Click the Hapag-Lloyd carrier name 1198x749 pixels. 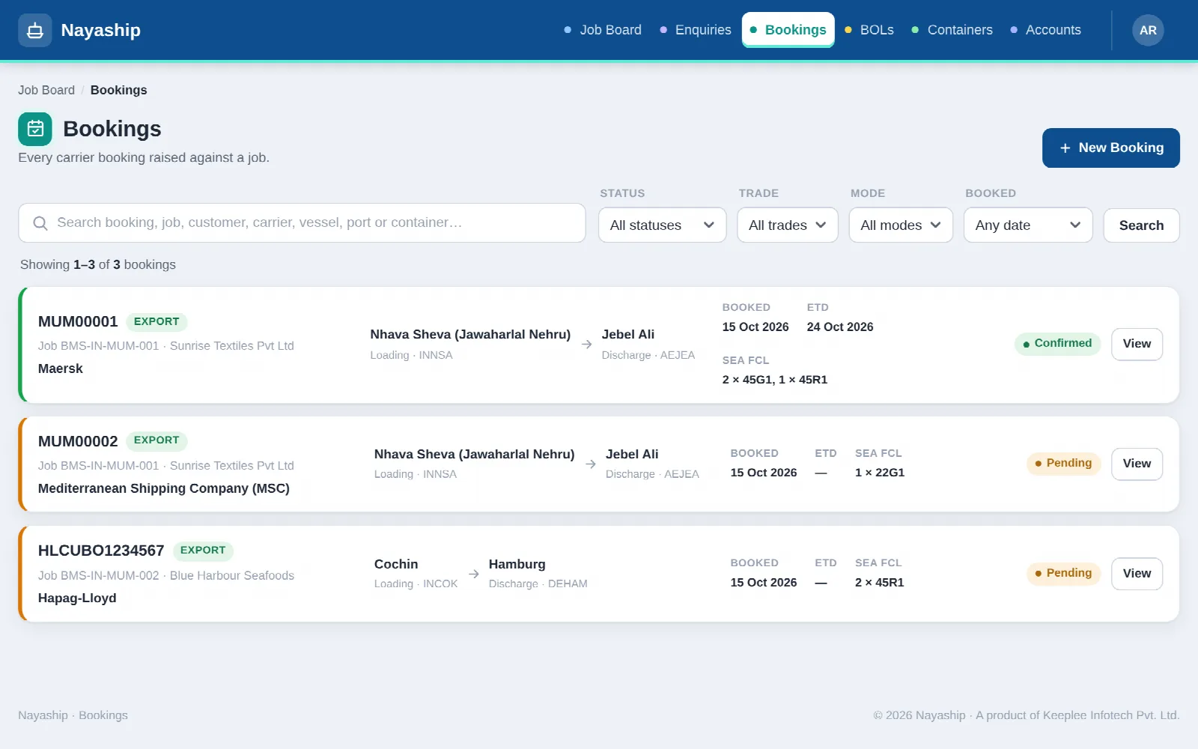[x=77, y=598]
